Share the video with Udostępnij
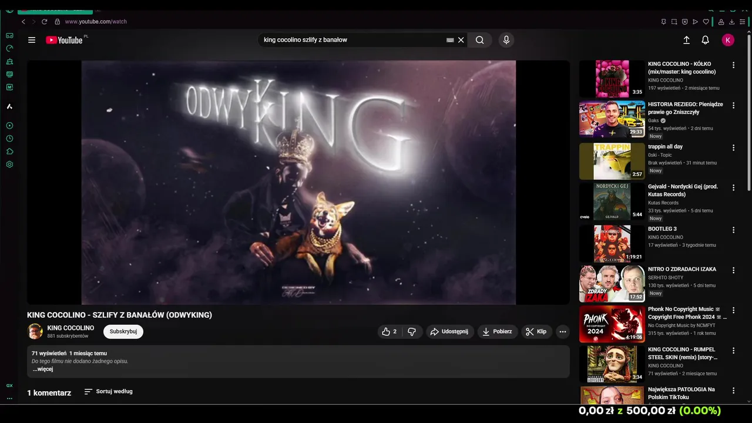Viewport: 752px width, 423px height. coord(450,331)
